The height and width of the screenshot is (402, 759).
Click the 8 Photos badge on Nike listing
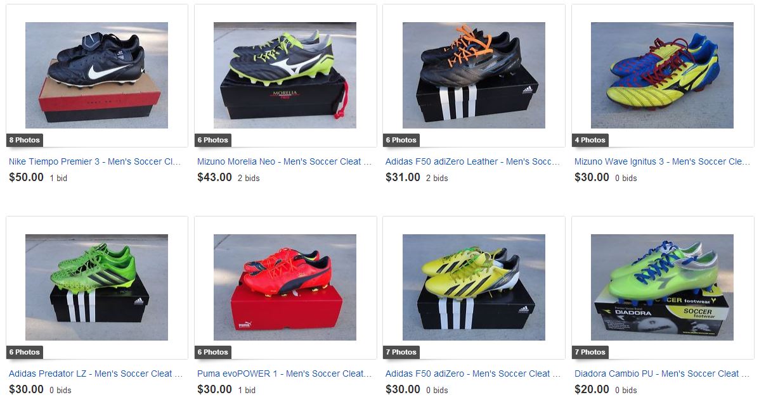click(x=25, y=140)
